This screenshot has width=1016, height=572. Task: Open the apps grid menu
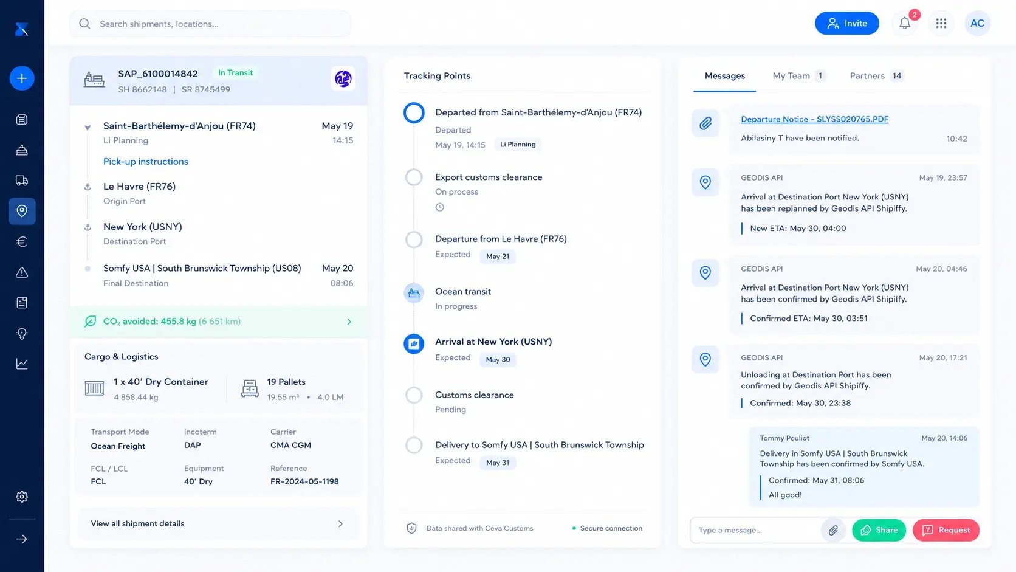(941, 23)
